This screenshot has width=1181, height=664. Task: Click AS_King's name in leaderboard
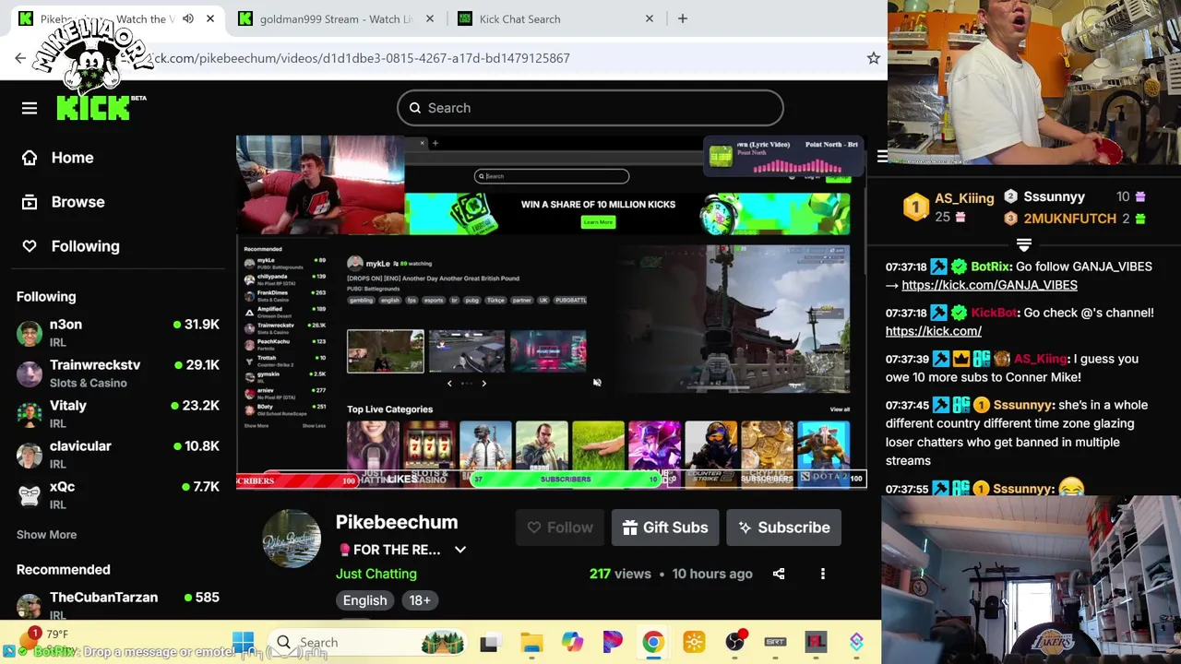964,198
